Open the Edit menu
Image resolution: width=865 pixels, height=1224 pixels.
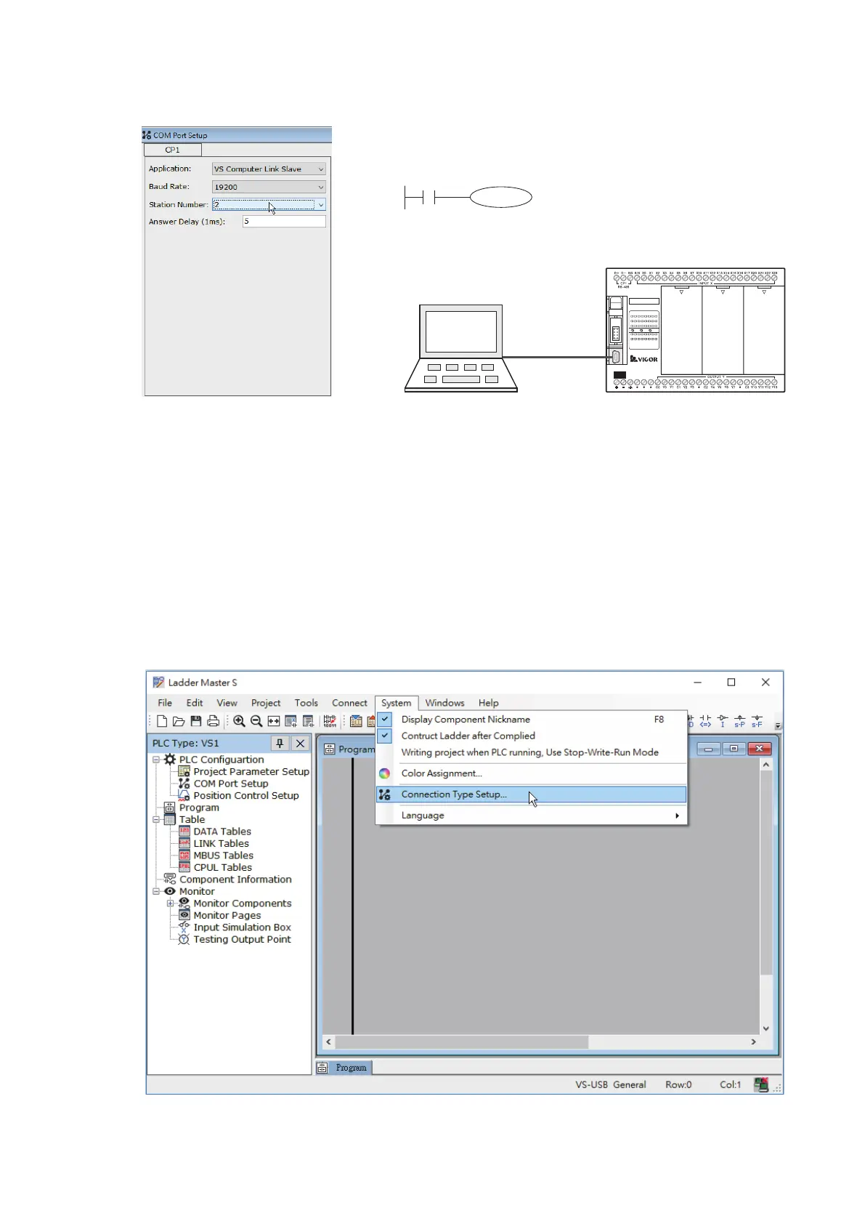click(195, 703)
